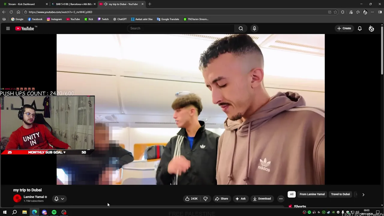Open browser home page icon
This screenshot has height=216, width=384.
[x=18, y=12]
